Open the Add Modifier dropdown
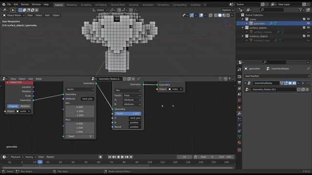 pos(277,76)
